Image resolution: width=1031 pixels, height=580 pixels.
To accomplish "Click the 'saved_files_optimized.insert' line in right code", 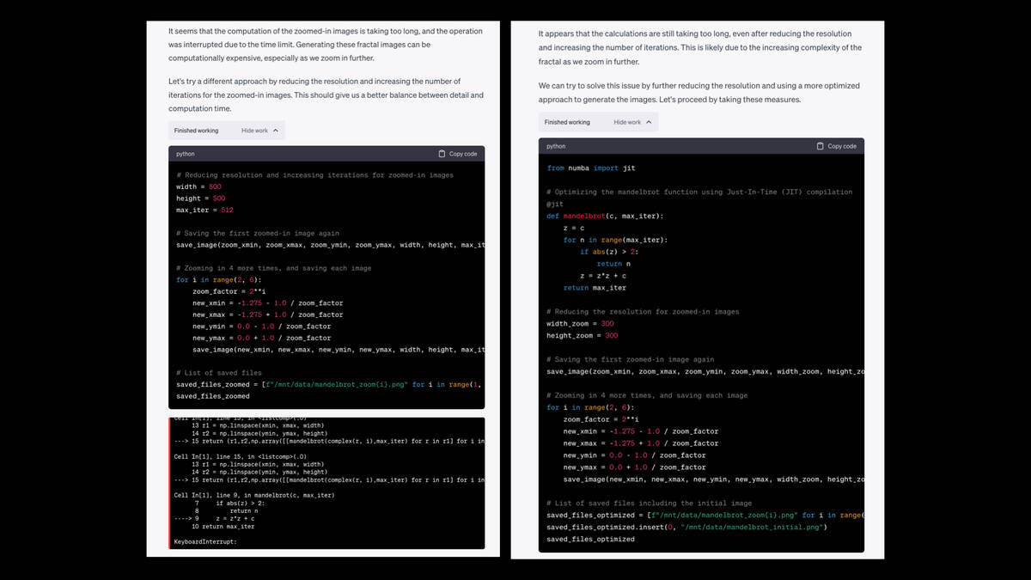I will [x=686, y=527].
